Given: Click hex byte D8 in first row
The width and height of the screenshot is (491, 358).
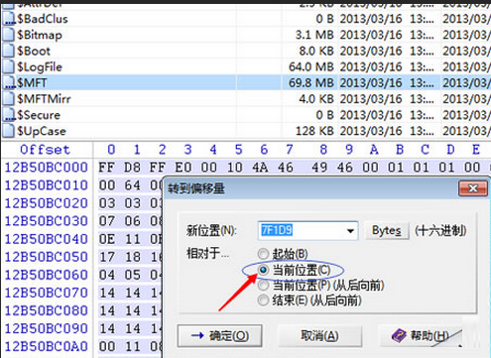Looking at the screenshot, I should [x=132, y=168].
